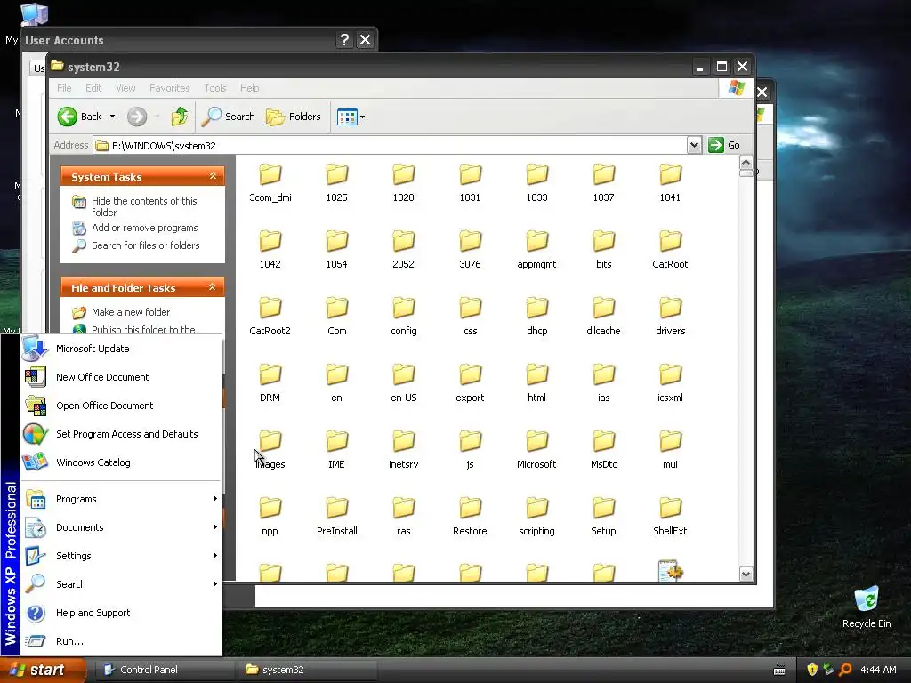
Task: Collapse the File and Folder Tasks panel
Action: point(212,287)
